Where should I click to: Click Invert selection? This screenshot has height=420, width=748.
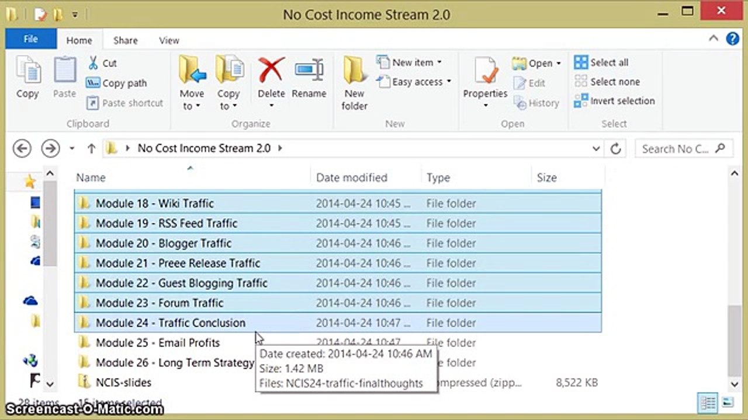[614, 100]
